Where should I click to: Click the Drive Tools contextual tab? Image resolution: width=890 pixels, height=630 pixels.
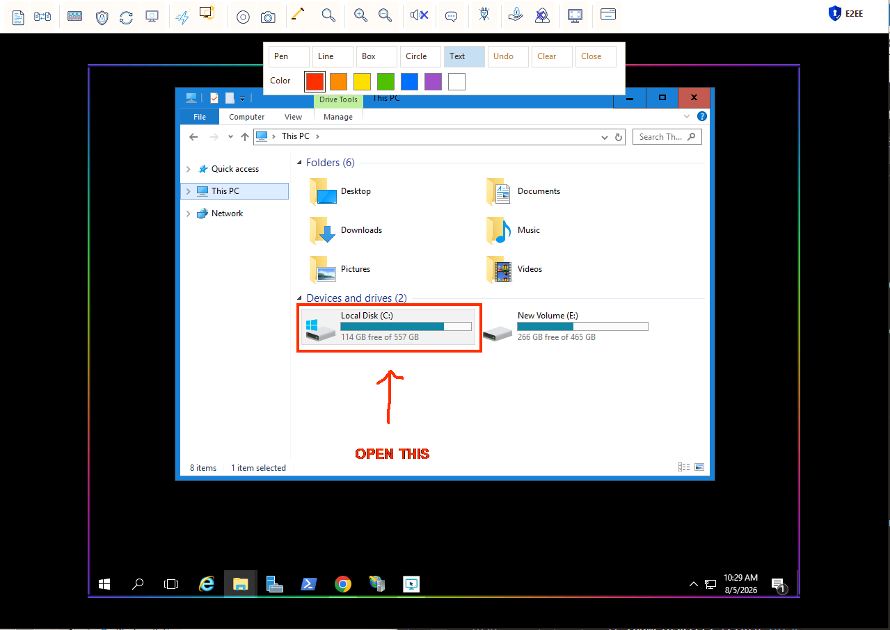point(338,99)
